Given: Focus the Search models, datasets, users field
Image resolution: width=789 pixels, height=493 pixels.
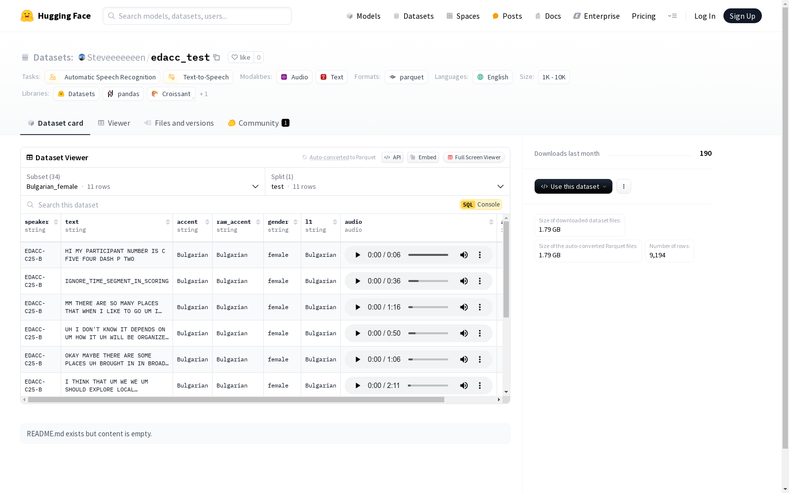Looking at the screenshot, I should tap(197, 16).
